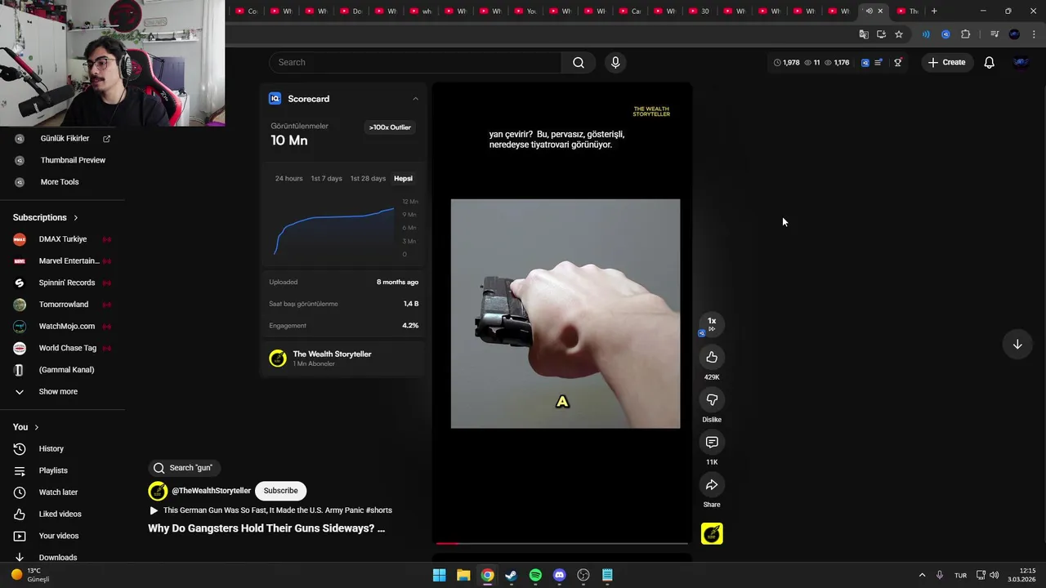Open the German Gun related video link
The width and height of the screenshot is (1046, 588).
[x=270, y=510]
